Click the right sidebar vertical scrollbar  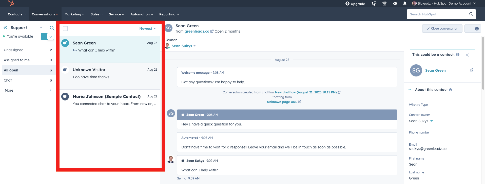tap(483, 63)
